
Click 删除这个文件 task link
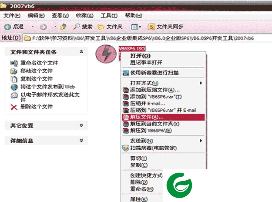coord(37,107)
